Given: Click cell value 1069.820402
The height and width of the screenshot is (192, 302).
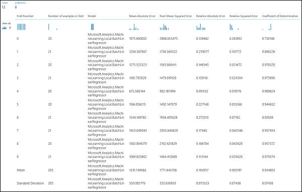Looking at the screenshot, I should 138,157.
